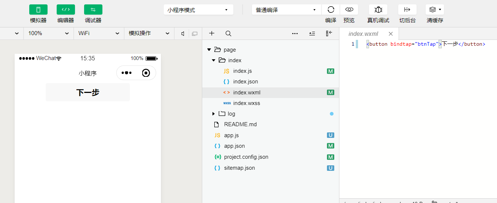Toggle the 调试器 debugger panel button
Screen dimensions: 497x203
[x=93, y=10]
